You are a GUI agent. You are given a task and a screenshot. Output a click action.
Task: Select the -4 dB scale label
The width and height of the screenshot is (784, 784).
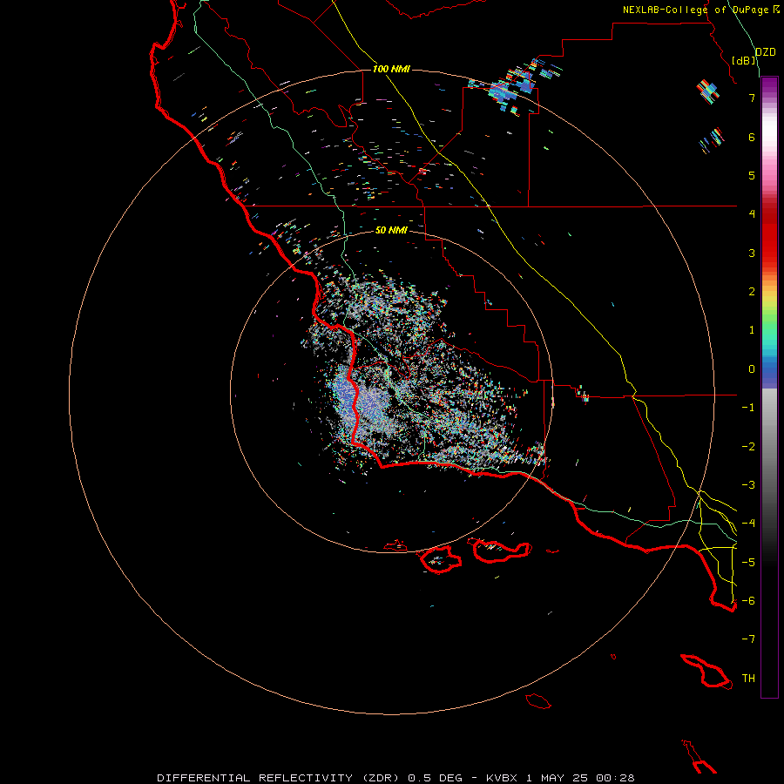tap(748, 524)
